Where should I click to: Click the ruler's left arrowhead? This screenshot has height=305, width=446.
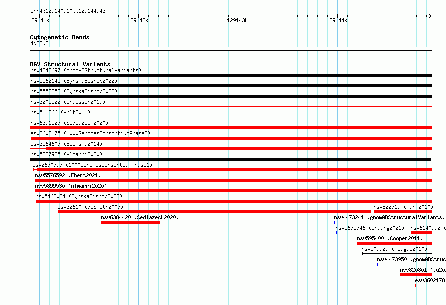pyautogui.click(x=31, y=16)
